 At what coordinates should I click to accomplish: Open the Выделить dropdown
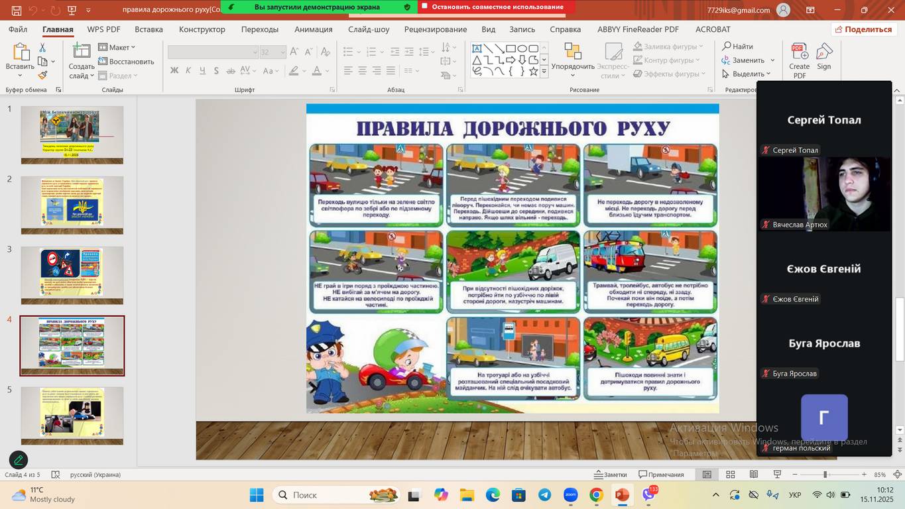[x=747, y=74]
